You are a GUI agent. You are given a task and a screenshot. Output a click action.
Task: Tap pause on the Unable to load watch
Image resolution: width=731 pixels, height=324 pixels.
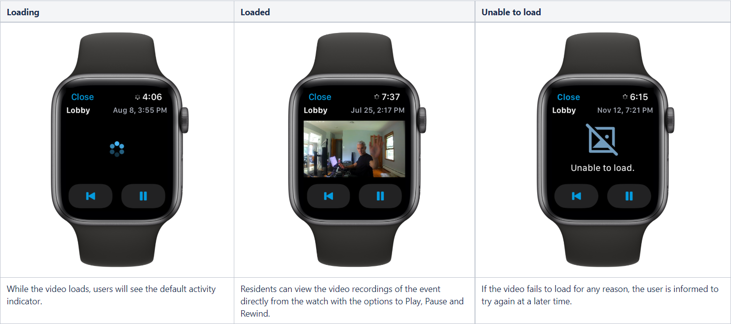[629, 196]
